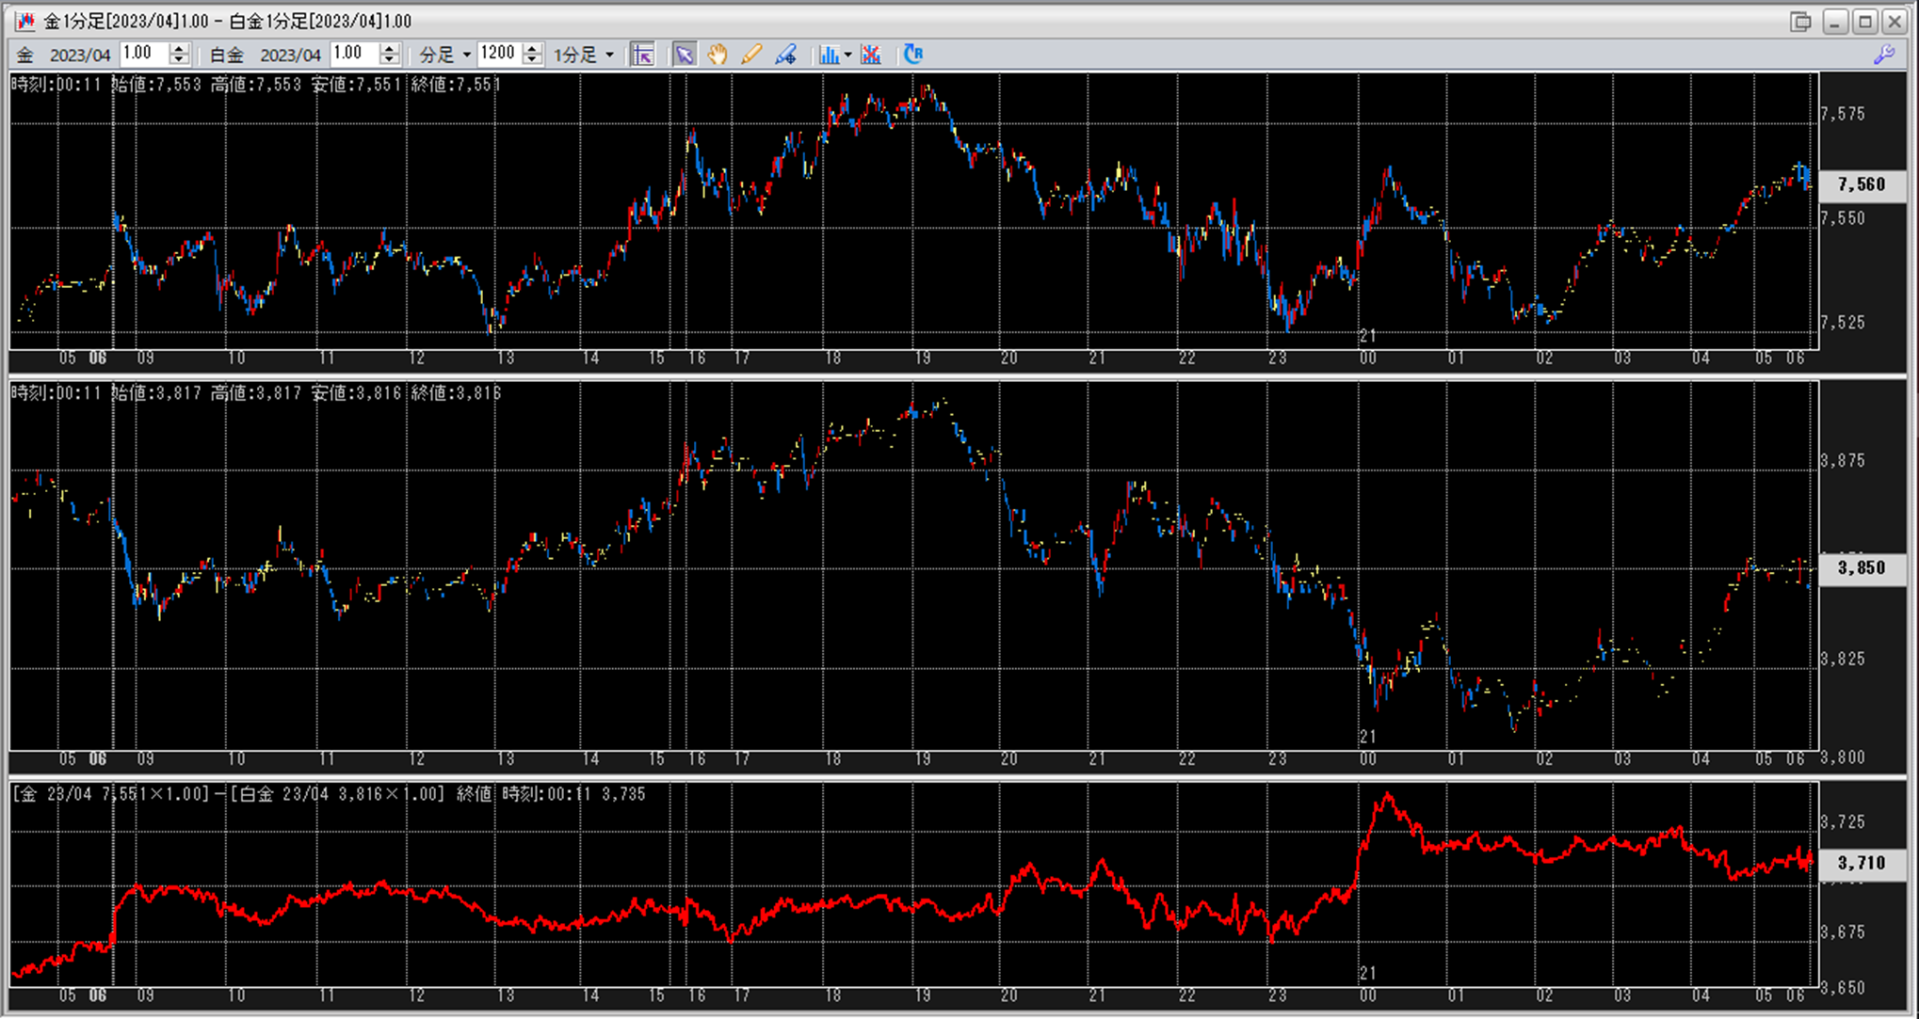Expand the 分足 dropdown
This screenshot has width=1919, height=1019.
click(466, 56)
